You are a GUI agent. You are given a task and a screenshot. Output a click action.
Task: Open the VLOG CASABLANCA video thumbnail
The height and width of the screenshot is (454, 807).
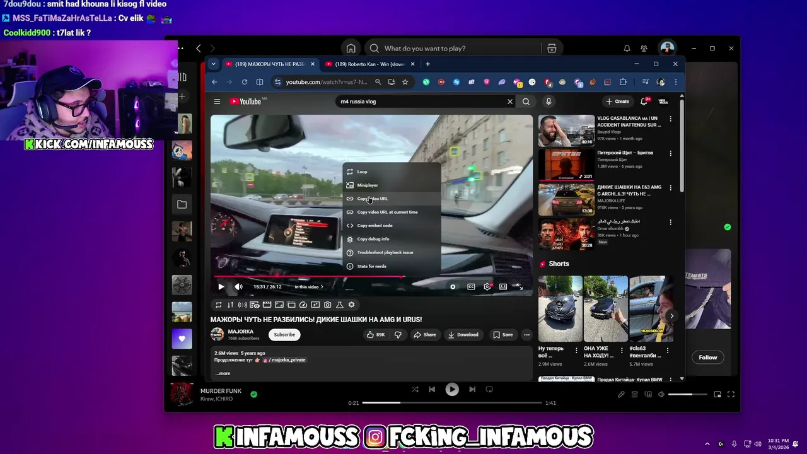tap(566, 131)
